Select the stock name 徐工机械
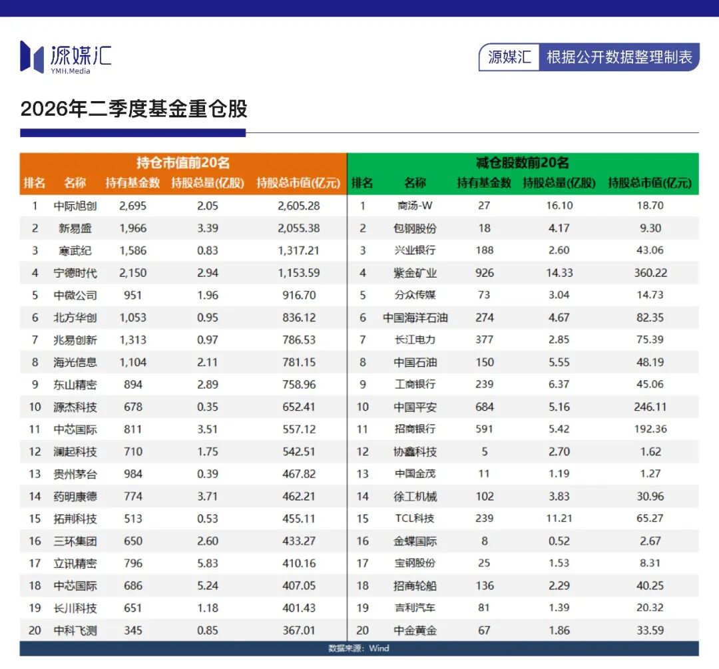This screenshot has height=669, width=719. pos(415,497)
